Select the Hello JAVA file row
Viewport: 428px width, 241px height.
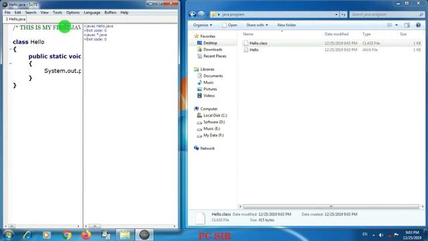[332, 50]
